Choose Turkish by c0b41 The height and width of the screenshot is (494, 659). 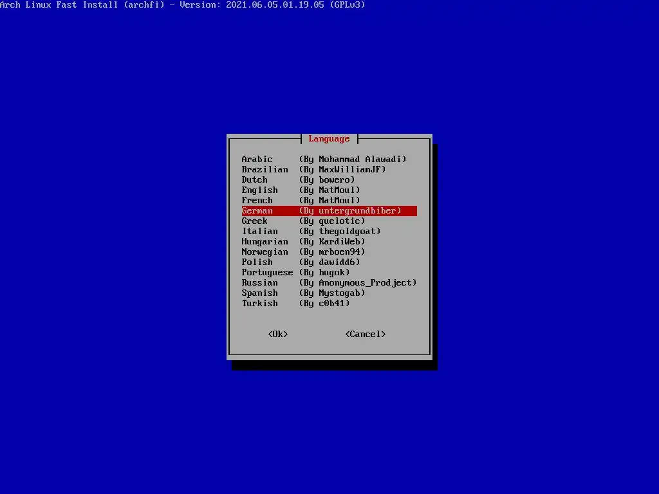[x=329, y=304]
